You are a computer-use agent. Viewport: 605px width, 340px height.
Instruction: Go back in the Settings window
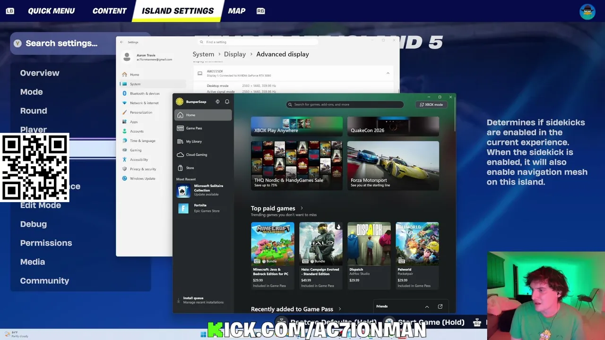pos(121,42)
